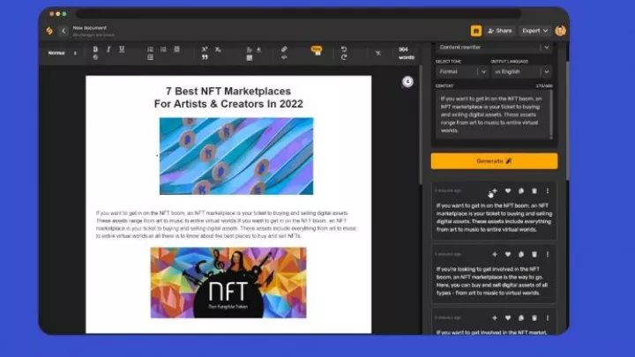Image resolution: width=635 pixels, height=357 pixels.
Task: Insert a blockquote with the quote icon
Action: 205,57
